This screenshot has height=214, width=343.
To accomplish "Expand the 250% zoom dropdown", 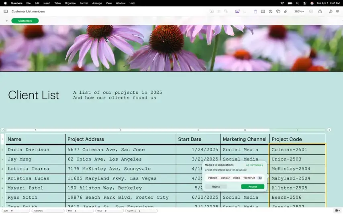I will (x=299, y=12).
